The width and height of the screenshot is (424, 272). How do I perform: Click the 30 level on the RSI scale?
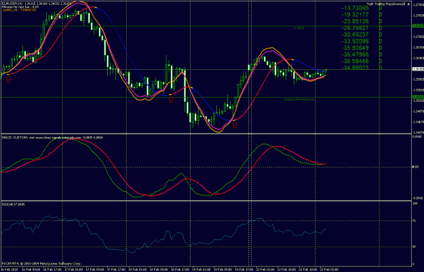click(x=415, y=247)
